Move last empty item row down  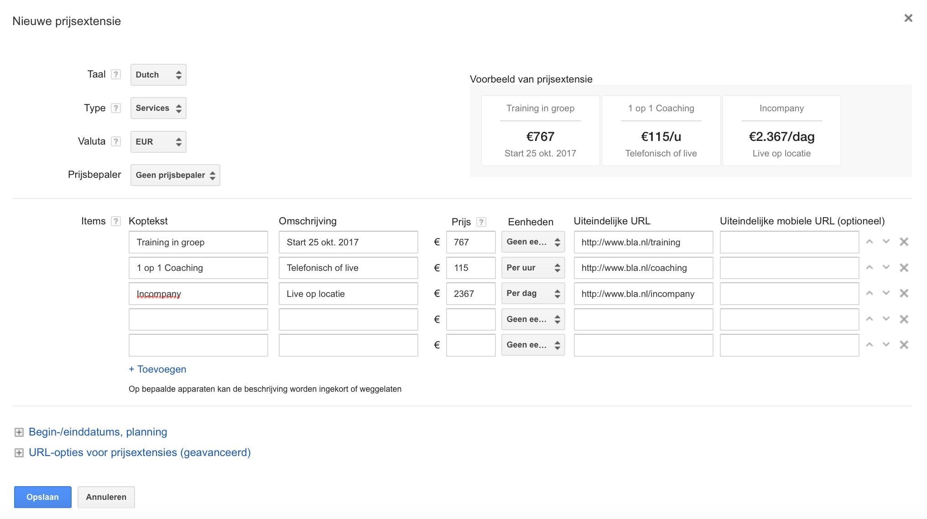click(x=886, y=345)
